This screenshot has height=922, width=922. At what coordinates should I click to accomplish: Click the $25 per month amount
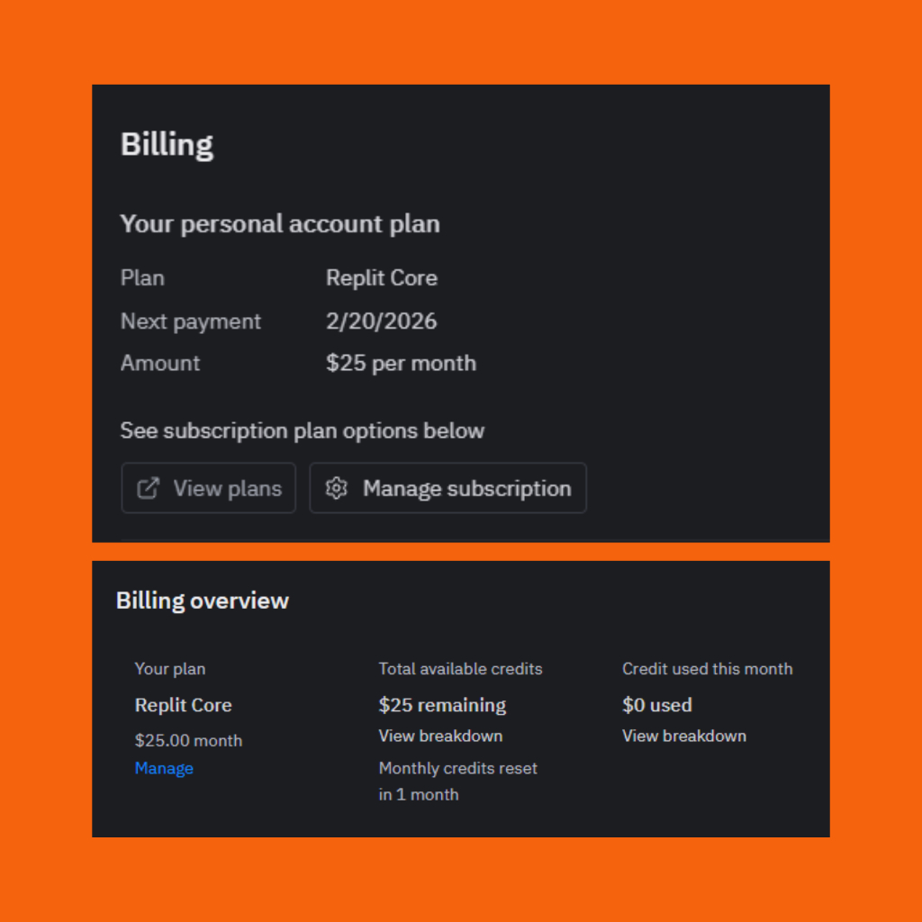(x=401, y=363)
